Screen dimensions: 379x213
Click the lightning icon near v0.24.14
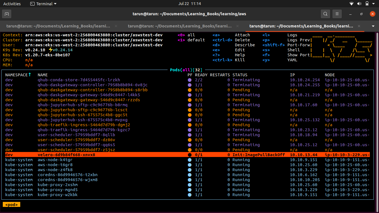[x=50, y=50]
